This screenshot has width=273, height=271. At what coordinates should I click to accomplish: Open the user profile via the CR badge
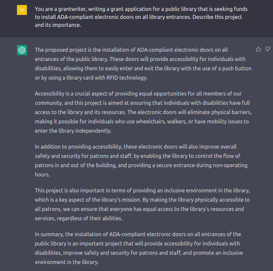click(x=22, y=10)
